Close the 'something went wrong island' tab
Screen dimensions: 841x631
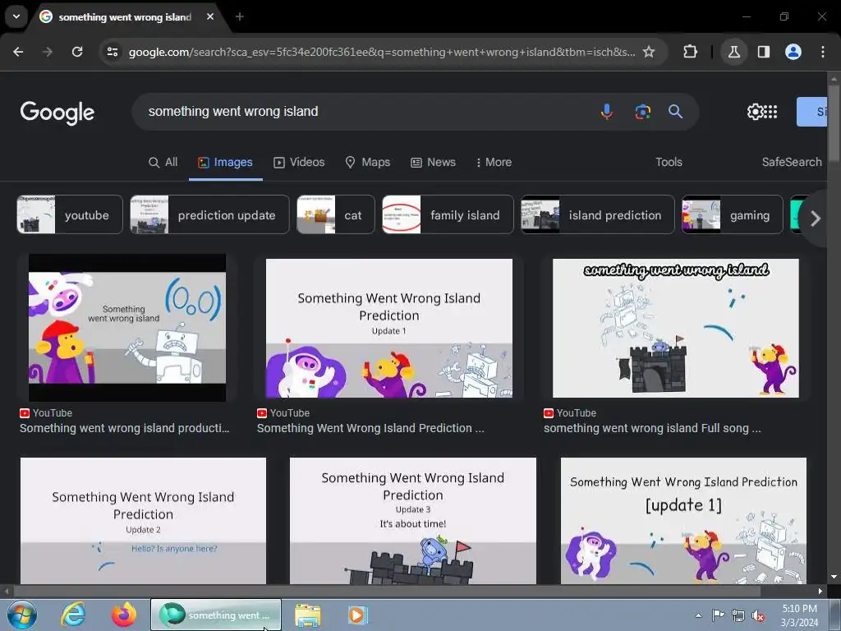210,16
